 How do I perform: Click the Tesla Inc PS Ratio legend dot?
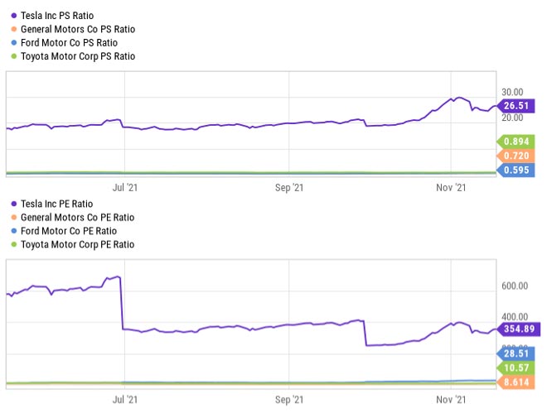pos(12,16)
